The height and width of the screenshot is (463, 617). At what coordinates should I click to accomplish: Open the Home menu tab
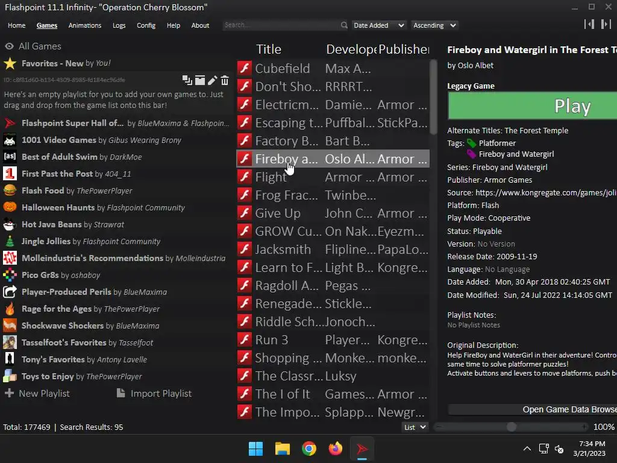tap(16, 25)
